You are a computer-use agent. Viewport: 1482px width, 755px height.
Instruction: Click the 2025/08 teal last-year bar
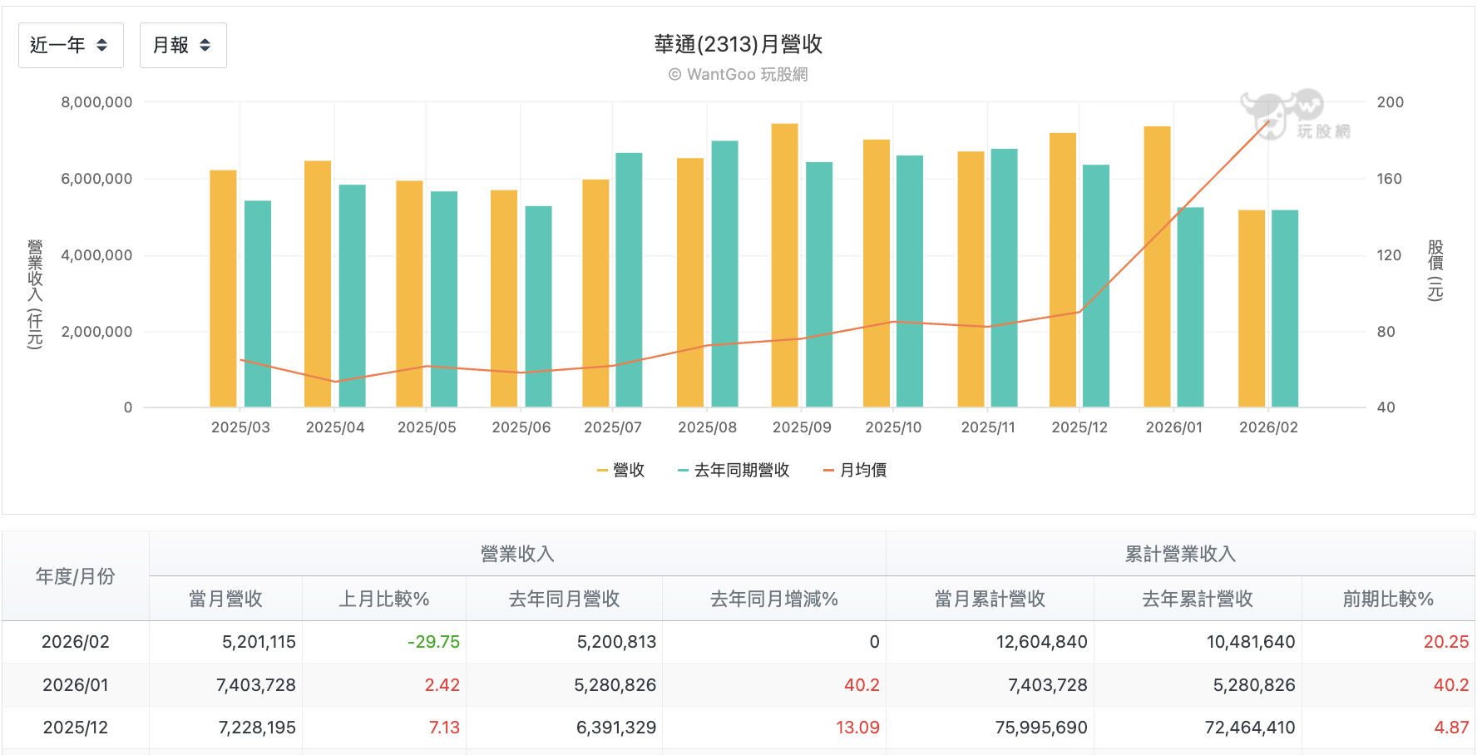724,274
